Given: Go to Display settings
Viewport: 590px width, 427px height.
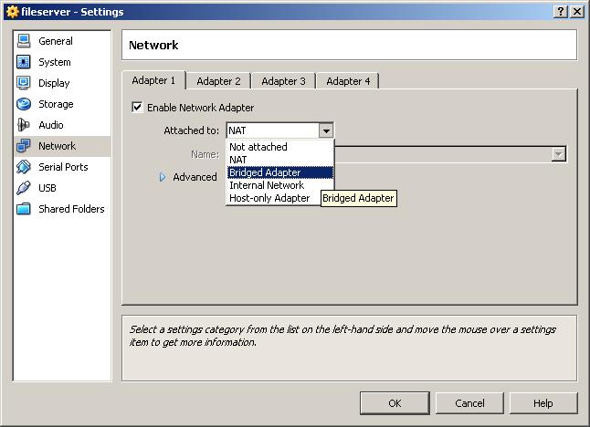Looking at the screenshot, I should point(54,83).
